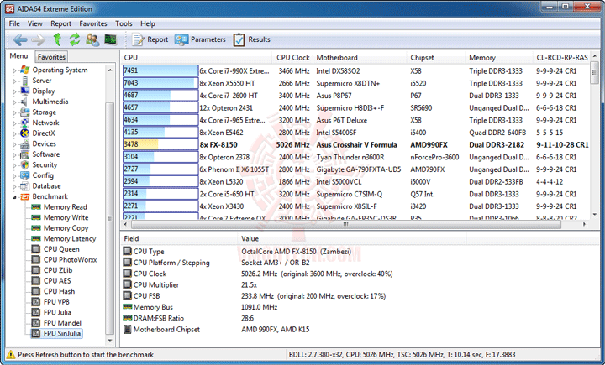Viewport: 605px width, 365px height.
Task: Select the Memory Write benchmark icon
Action: tap(36, 217)
